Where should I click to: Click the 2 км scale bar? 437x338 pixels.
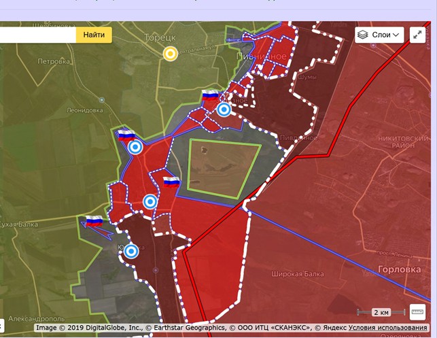[381, 312]
